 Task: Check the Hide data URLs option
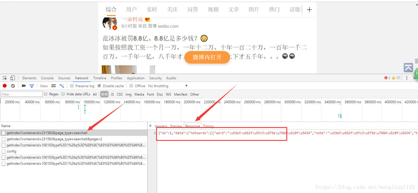63,94
